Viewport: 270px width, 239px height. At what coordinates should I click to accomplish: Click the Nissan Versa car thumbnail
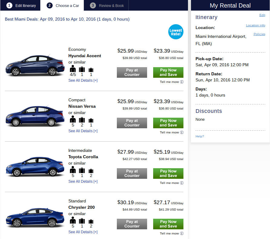[x=35, y=116]
